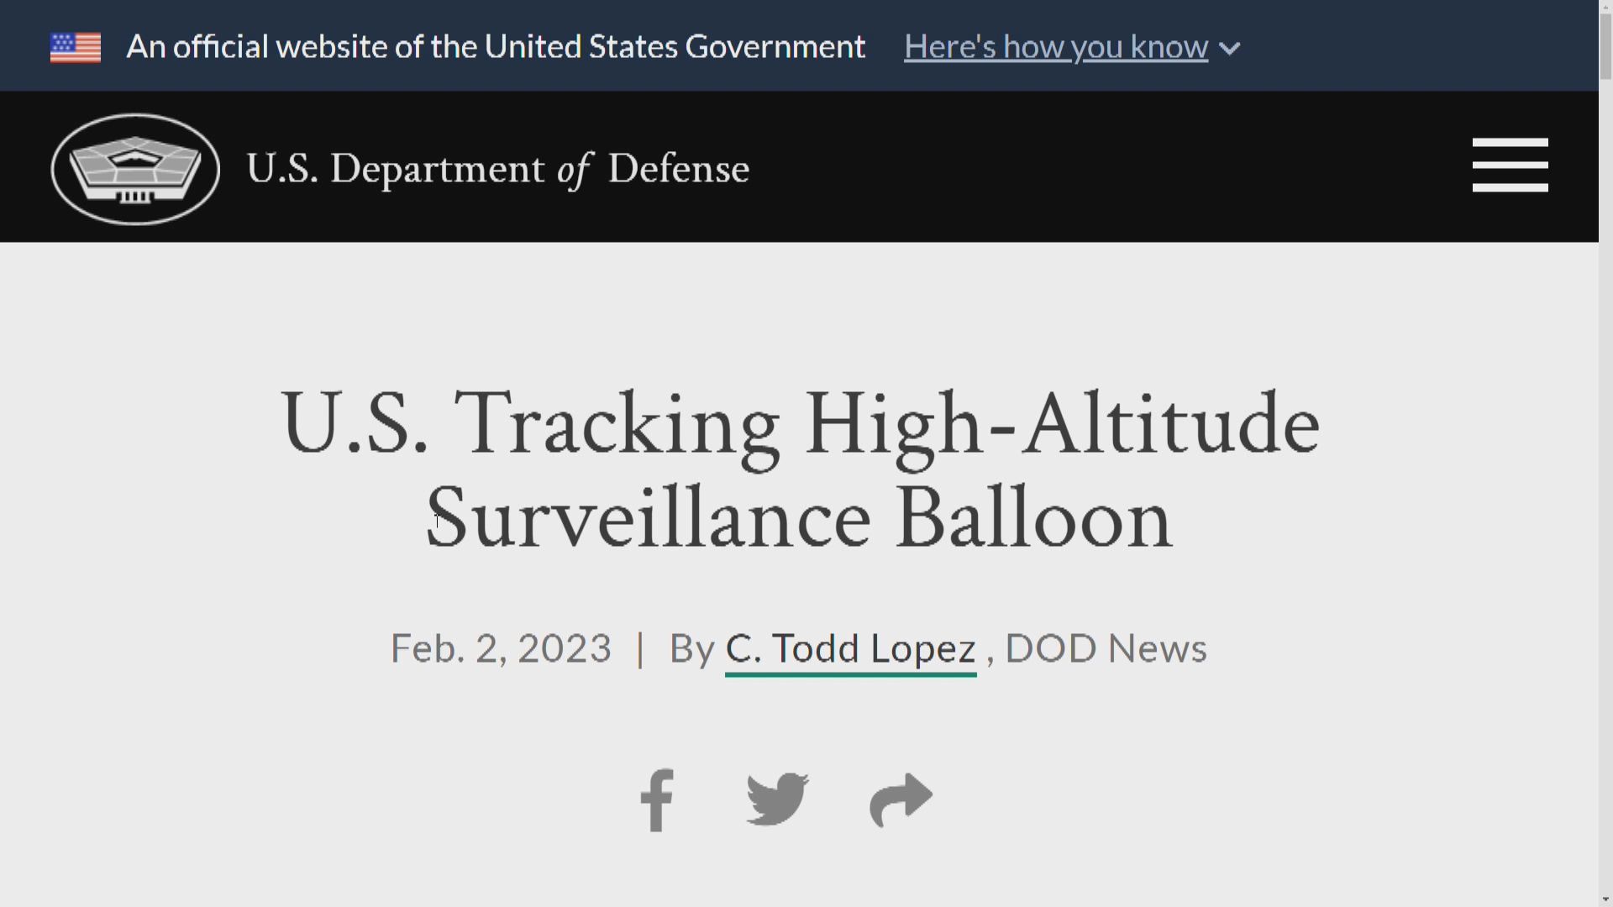Click the scrollbar up arrow

pos(1605,6)
